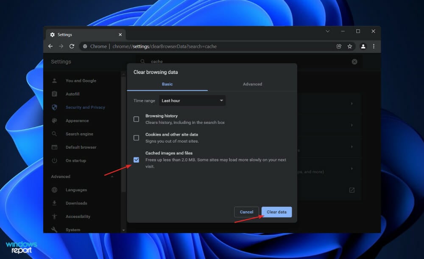Click Cookies and other site data label
This screenshot has width=424, height=259.
172,134
